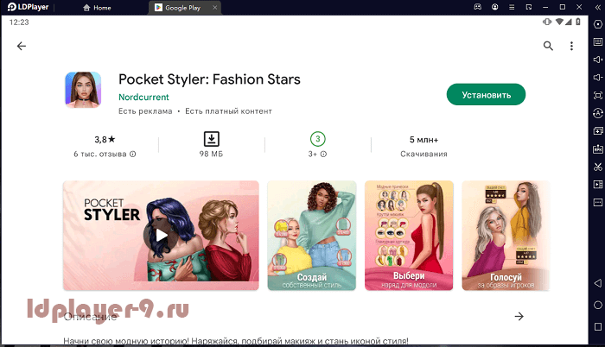This screenshot has width=605, height=347.
Task: Tap the Android recents square in sidebar
Action: click(x=598, y=326)
